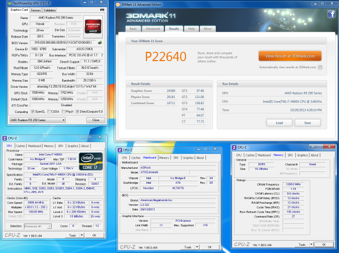Expand Tools dropdown arrow in CPU-Z Mainboard window
Viewport: 339px width, 253px height.
pos(197,247)
